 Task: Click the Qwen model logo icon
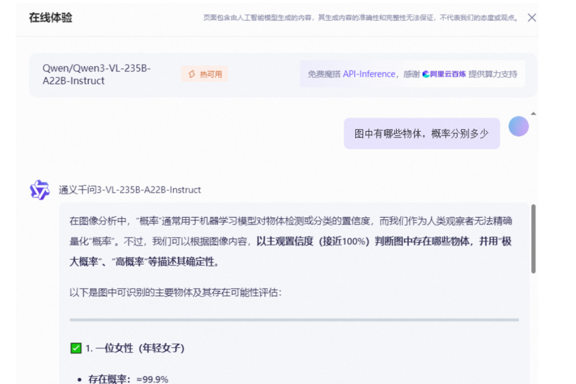click(39, 190)
